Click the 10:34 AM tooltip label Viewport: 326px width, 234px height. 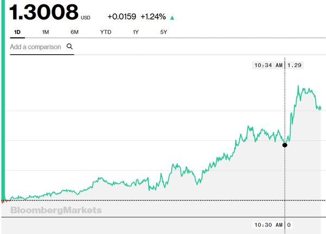tap(268, 66)
